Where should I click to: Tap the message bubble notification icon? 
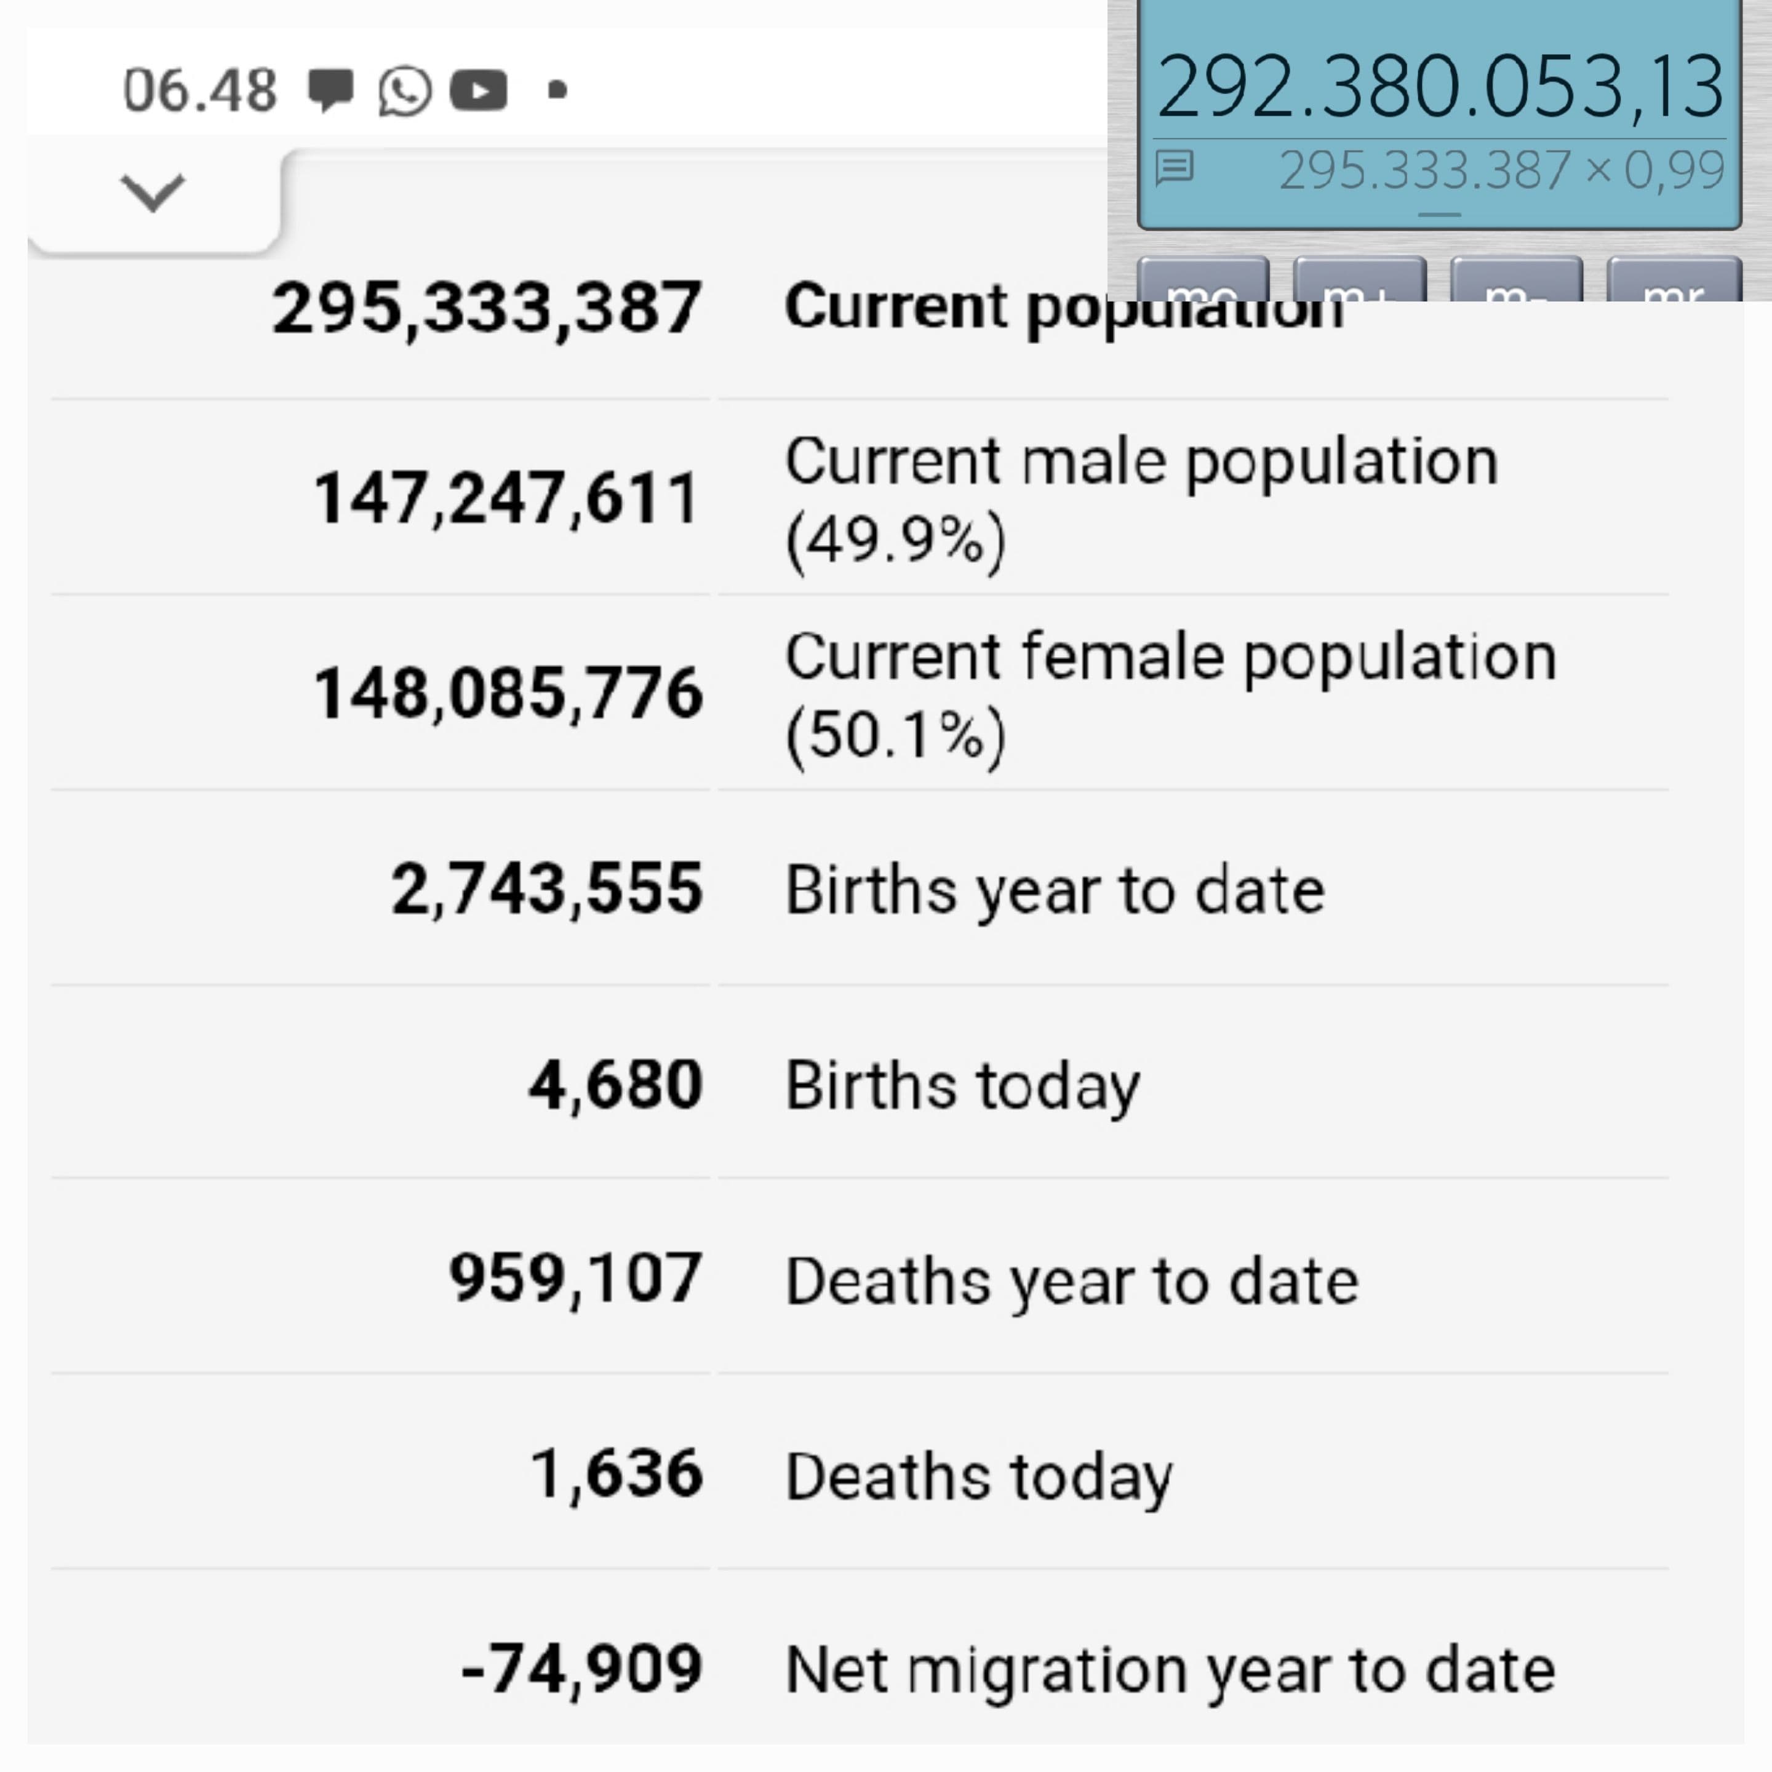tap(330, 90)
